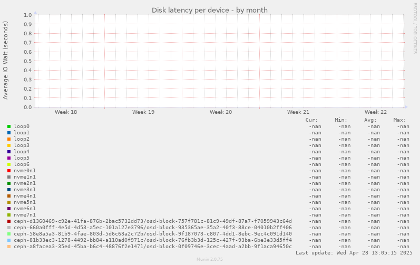
Task: Click the loop5 legend label
Action: click(22, 158)
